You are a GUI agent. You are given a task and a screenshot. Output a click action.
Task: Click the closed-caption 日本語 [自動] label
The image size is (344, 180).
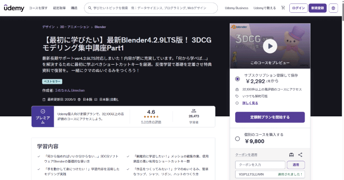click(x=109, y=100)
